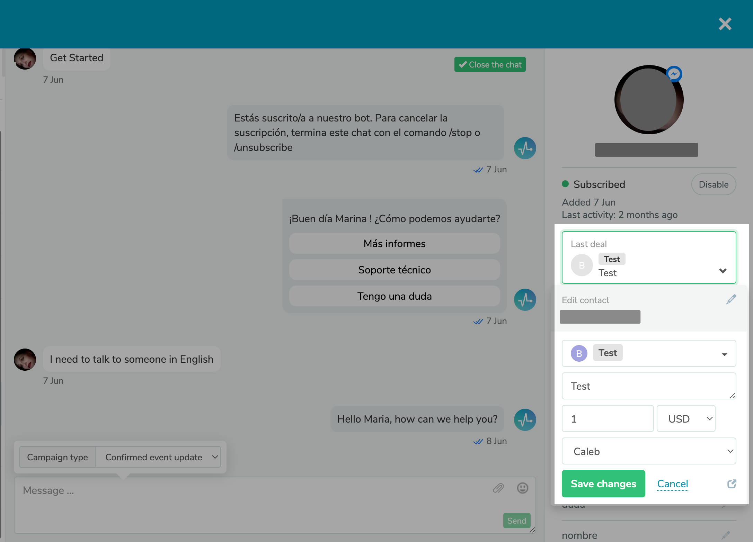753x542 pixels.
Task: Click the chatbot flow icon beside bot message
Action: (x=525, y=148)
